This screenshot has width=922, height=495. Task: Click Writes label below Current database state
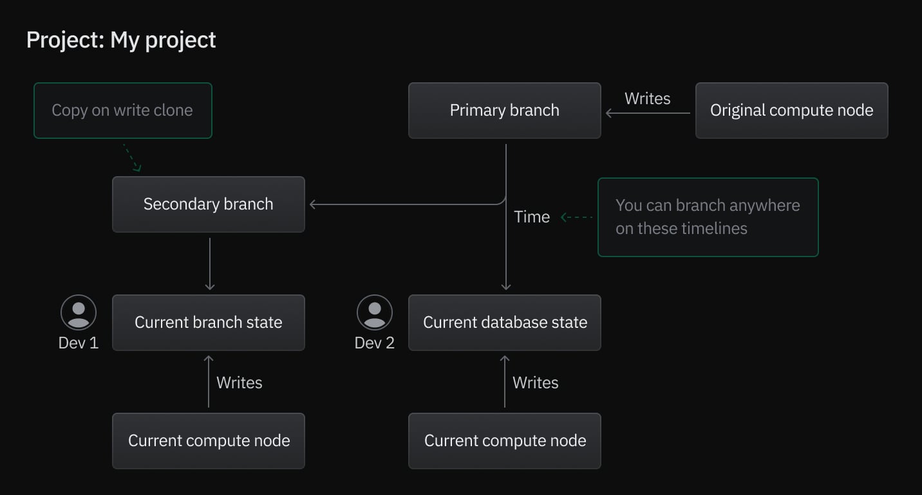pyautogui.click(x=535, y=382)
